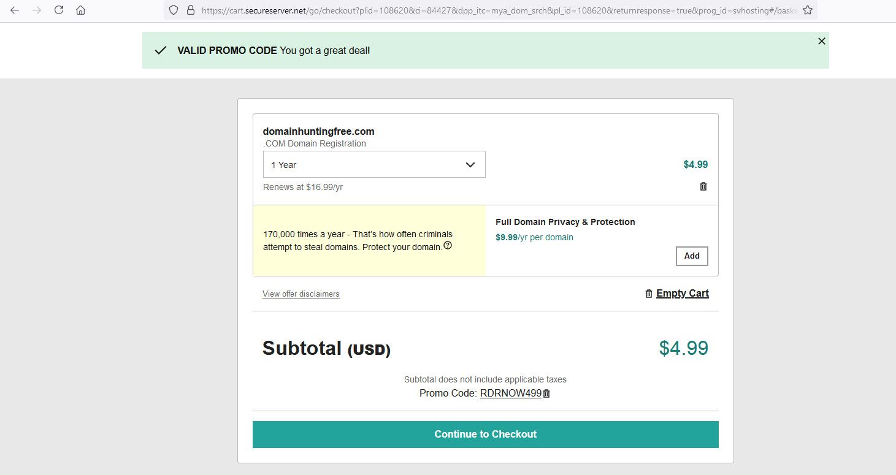This screenshot has height=475, width=896.
Task: Open the View offer disclaimers link
Action: pyautogui.click(x=301, y=294)
